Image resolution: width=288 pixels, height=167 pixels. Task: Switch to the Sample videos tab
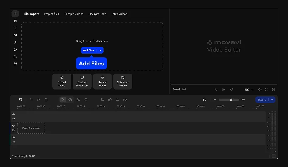(x=74, y=14)
